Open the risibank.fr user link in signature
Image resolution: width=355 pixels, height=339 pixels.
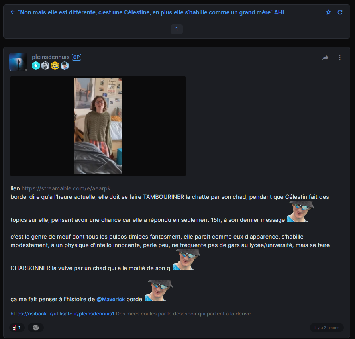coord(63,314)
